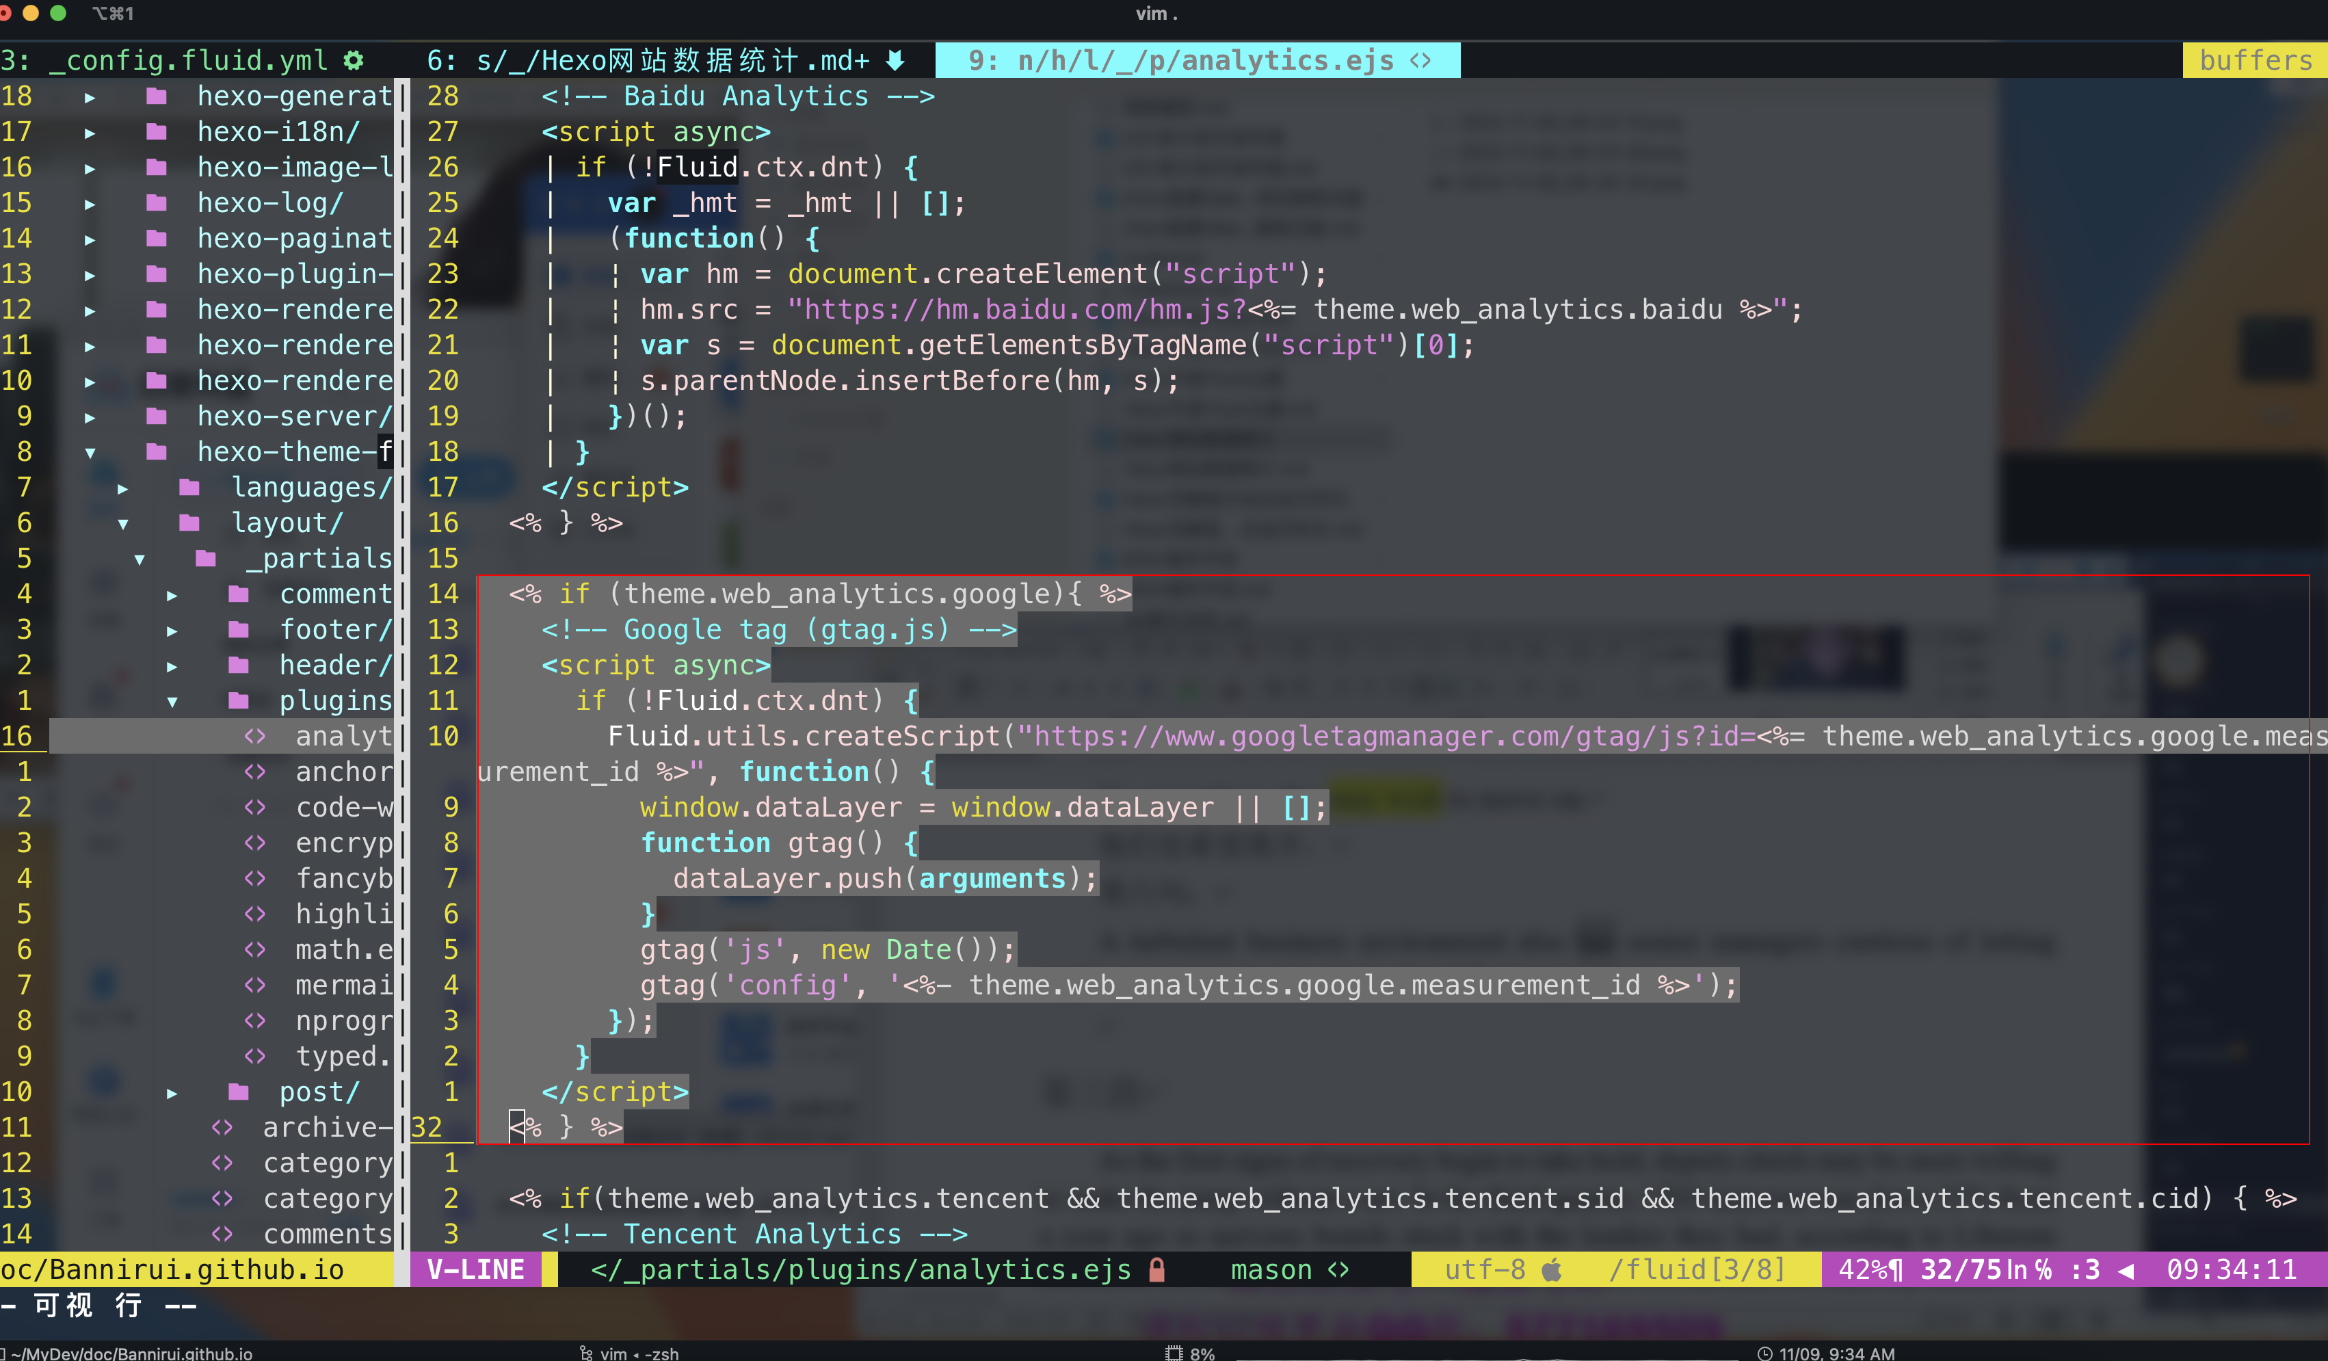2328x1361 pixels.
Task: Click the file icon next to anchor entry
Action: point(255,771)
